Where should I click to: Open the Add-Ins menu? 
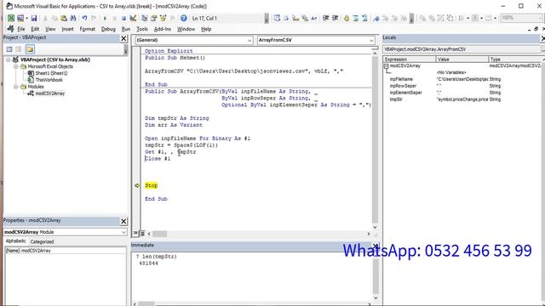[163, 29]
